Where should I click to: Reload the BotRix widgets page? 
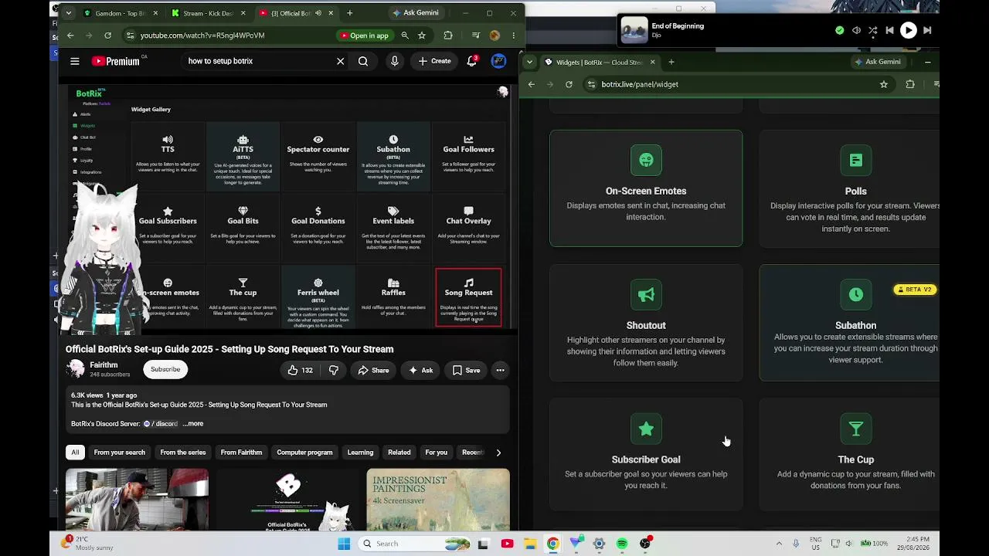click(569, 84)
